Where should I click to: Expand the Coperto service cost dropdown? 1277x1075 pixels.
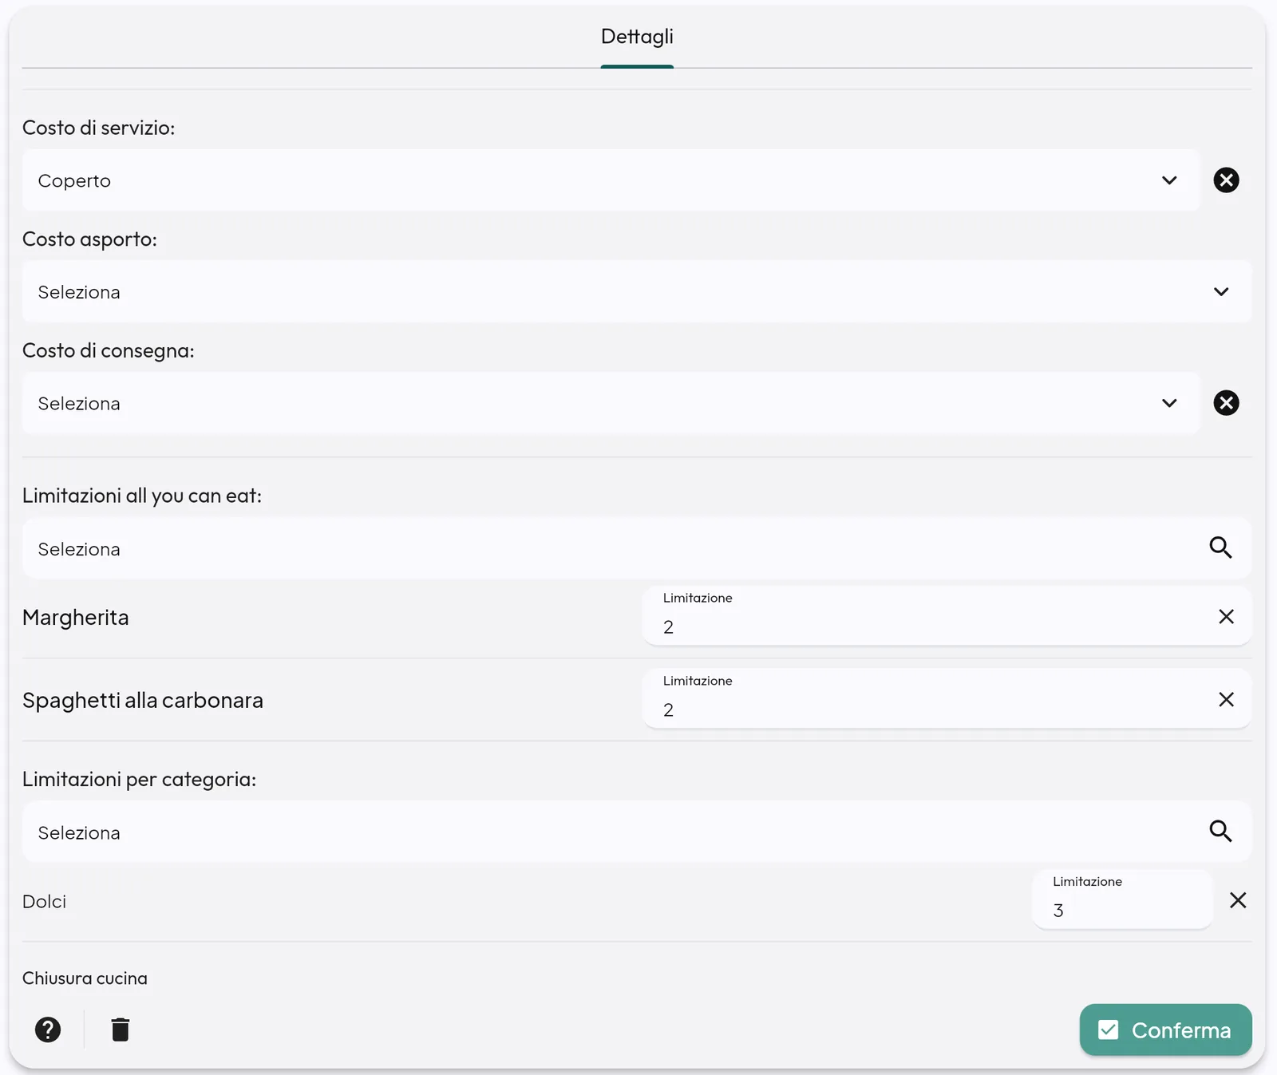611,180
